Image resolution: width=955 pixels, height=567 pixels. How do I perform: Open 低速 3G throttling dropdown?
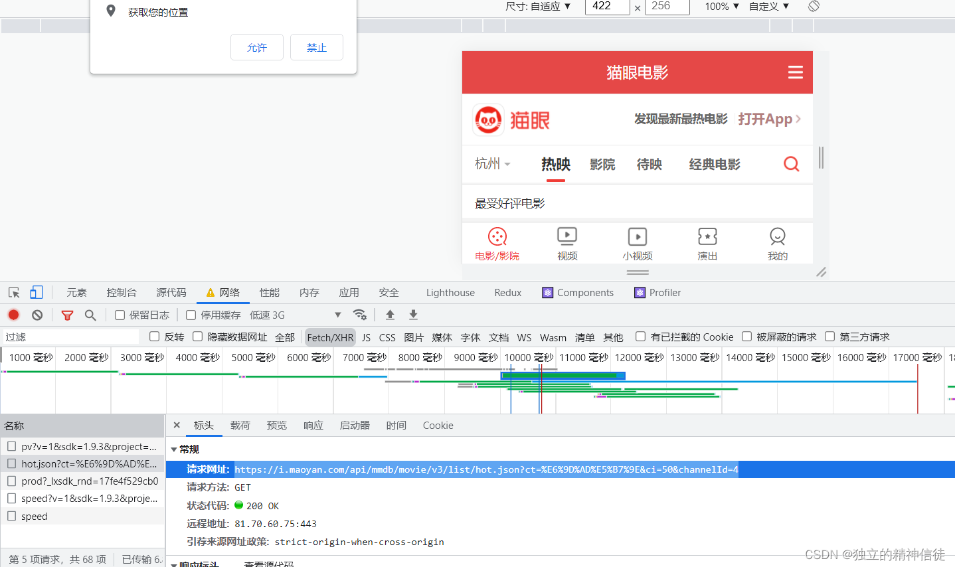(296, 315)
